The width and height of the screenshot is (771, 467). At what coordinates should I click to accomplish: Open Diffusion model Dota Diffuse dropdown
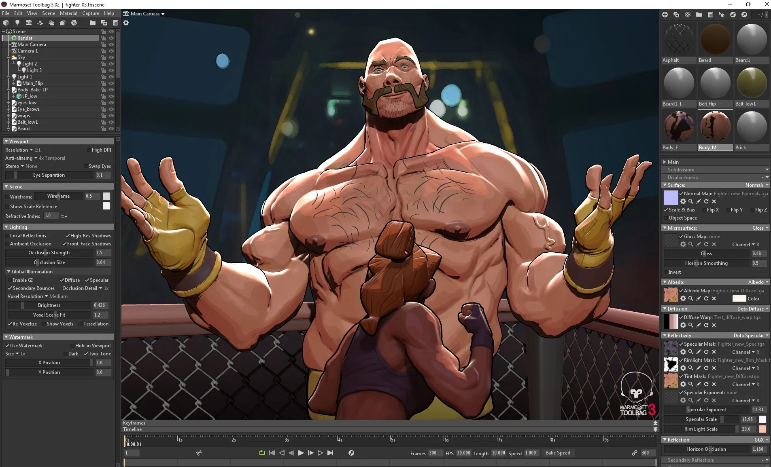pyautogui.click(x=753, y=309)
